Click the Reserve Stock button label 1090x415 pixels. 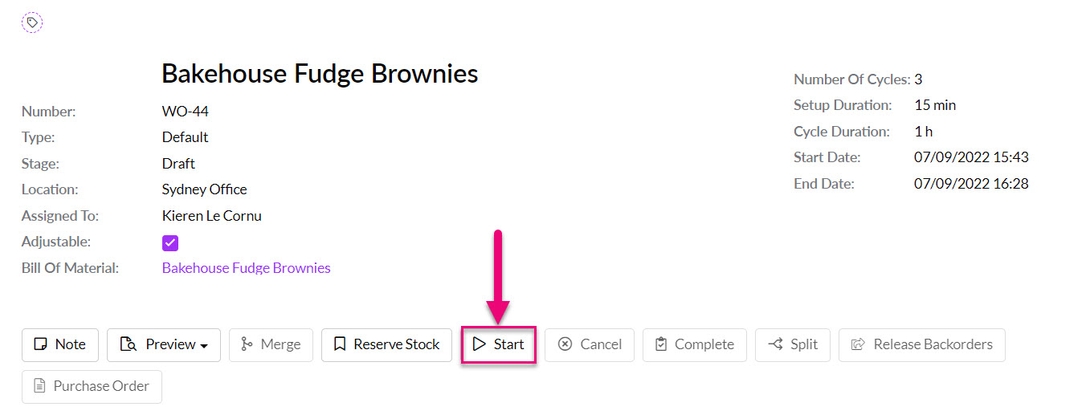point(397,344)
